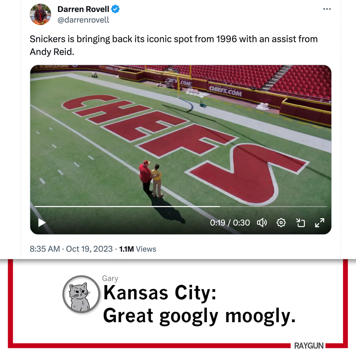Viewport: 356px width, 356px height.
Task: Click the 8:35 AM Oct 19, 2023 timestamp
Action: coord(71,249)
